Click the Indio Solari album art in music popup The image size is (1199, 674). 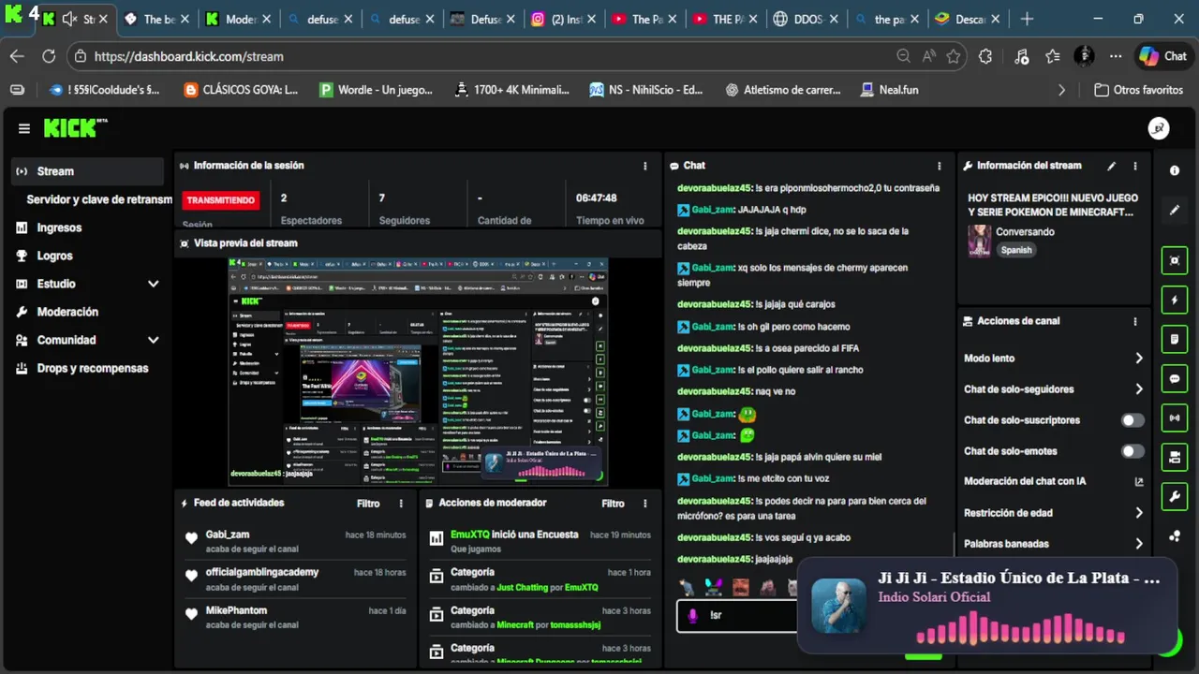[838, 606]
